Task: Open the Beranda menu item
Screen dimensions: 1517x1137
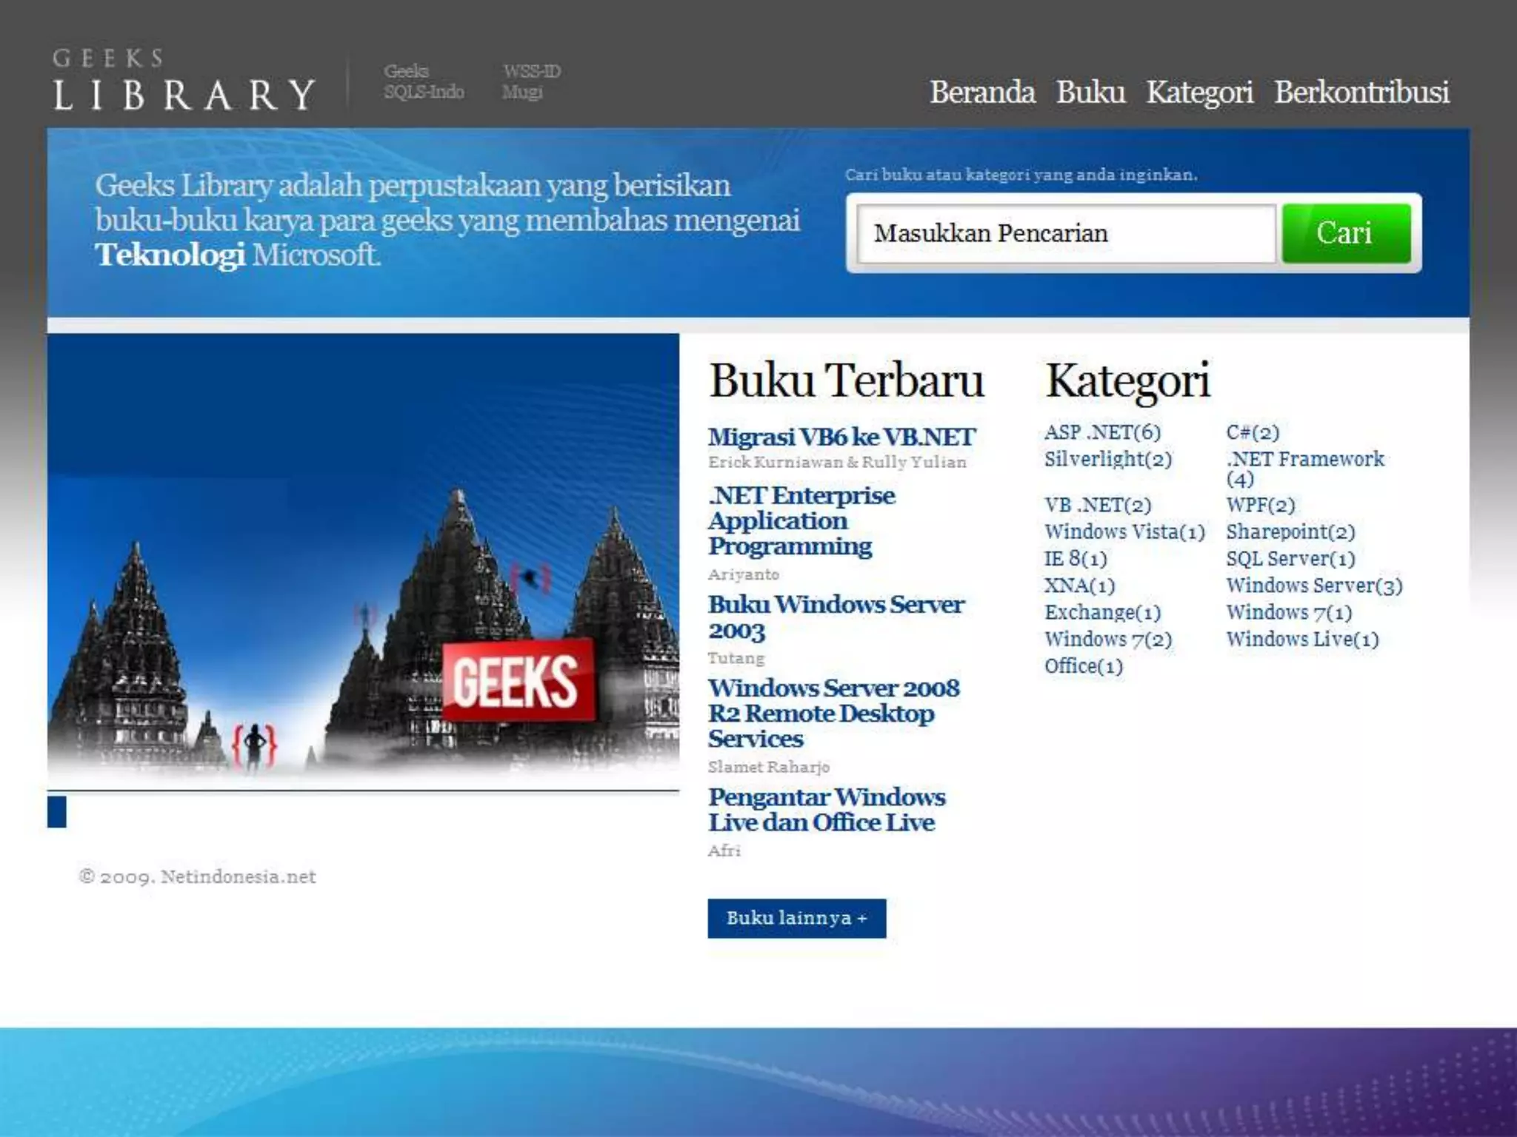Action: coord(982,93)
